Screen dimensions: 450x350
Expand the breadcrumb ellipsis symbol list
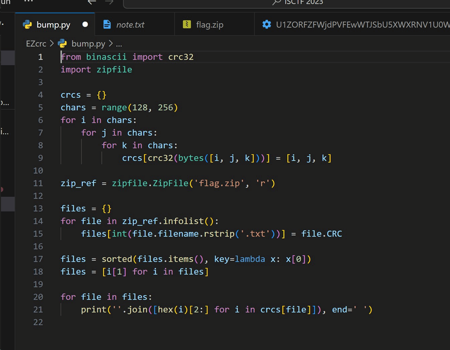point(119,44)
